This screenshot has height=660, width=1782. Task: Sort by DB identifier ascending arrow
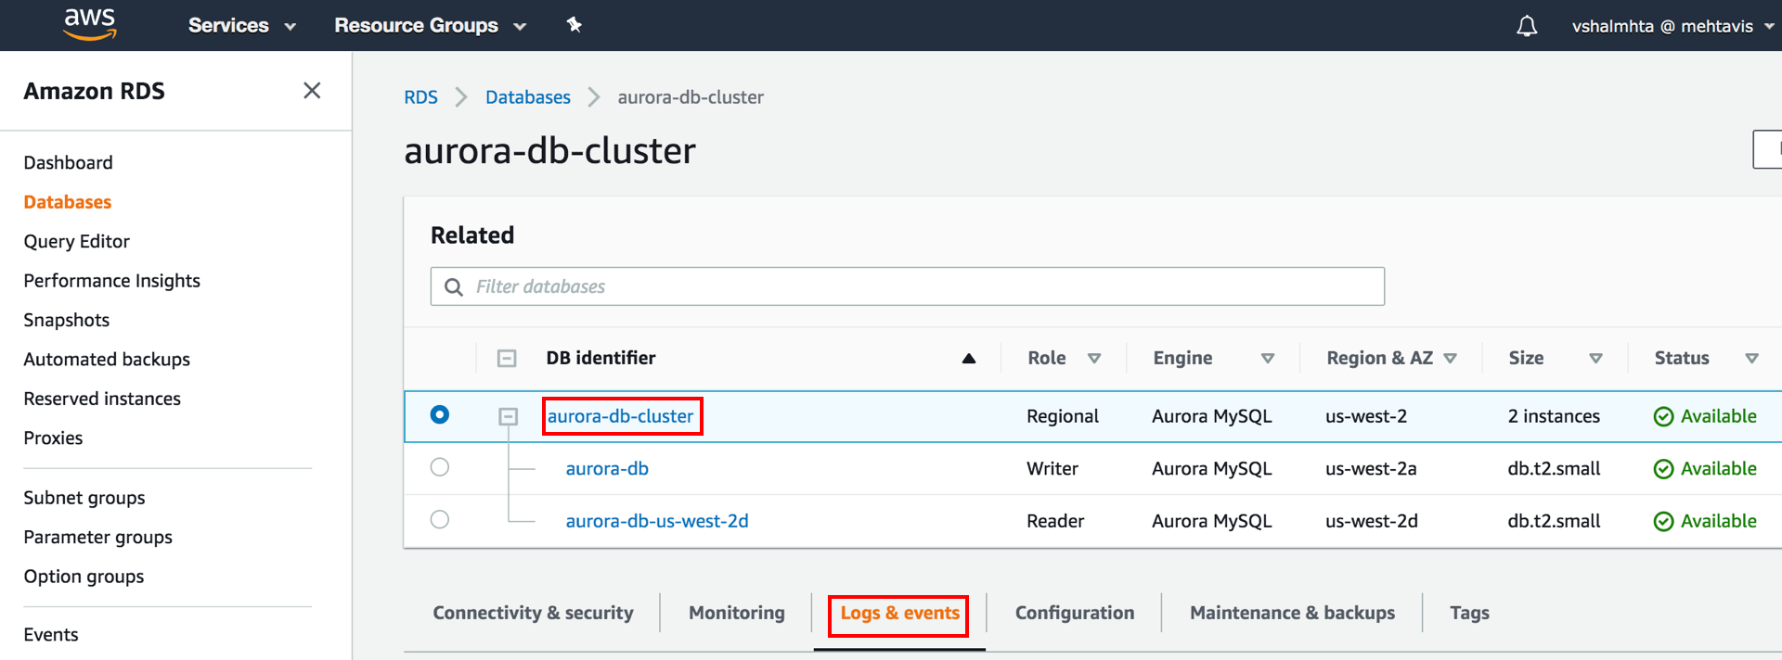pyautogui.click(x=969, y=359)
